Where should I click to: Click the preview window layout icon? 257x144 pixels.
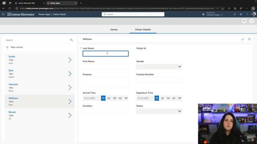tap(244, 21)
